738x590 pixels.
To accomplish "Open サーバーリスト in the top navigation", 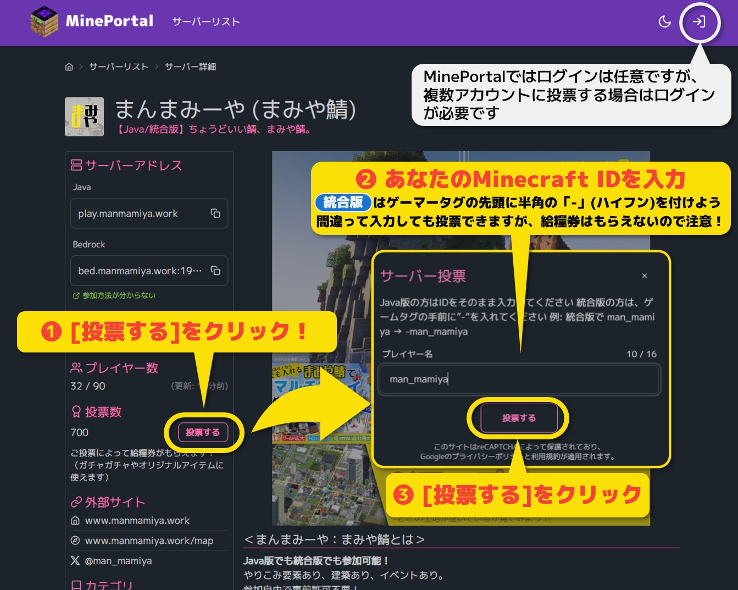I will [x=206, y=22].
